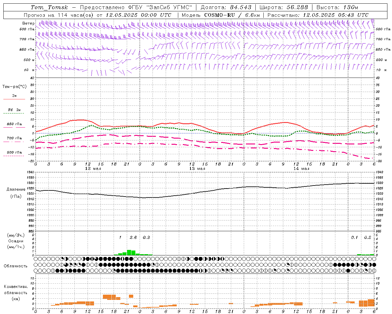Click the '13 мая' date label
The image size is (392, 314).
197,169
